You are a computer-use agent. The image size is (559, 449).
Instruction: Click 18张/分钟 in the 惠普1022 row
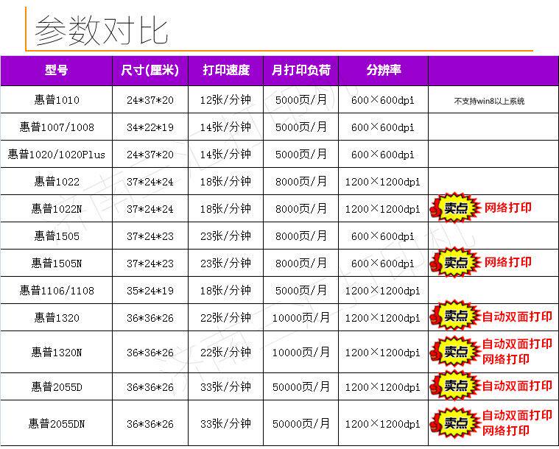(x=225, y=181)
